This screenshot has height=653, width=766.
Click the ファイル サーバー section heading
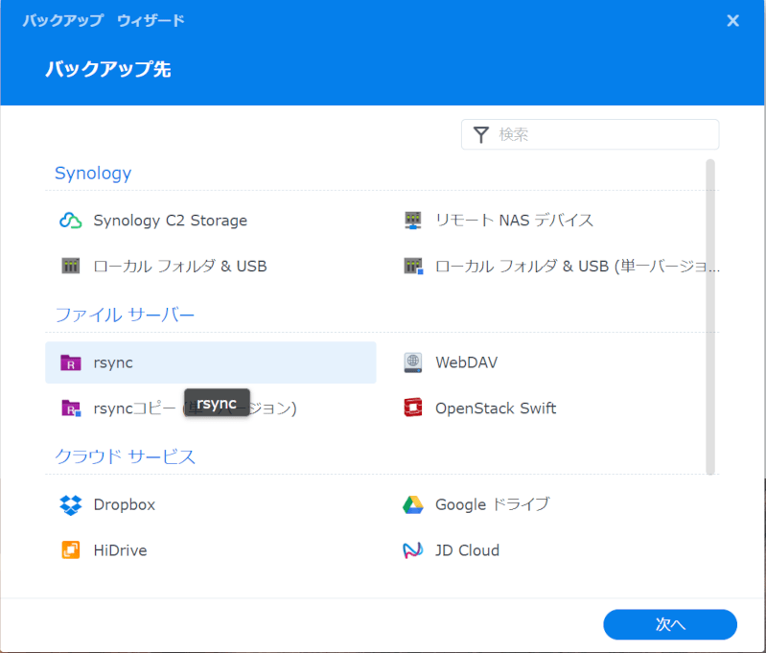125,315
